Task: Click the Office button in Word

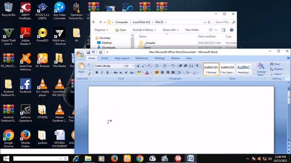Action: click(80, 54)
